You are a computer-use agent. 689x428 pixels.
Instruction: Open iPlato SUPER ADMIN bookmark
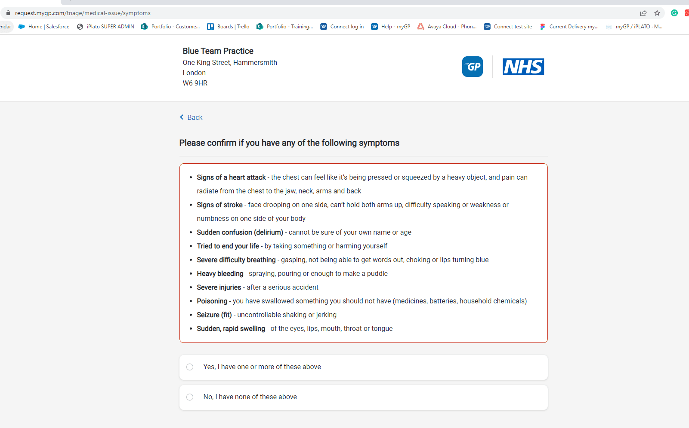pos(105,27)
